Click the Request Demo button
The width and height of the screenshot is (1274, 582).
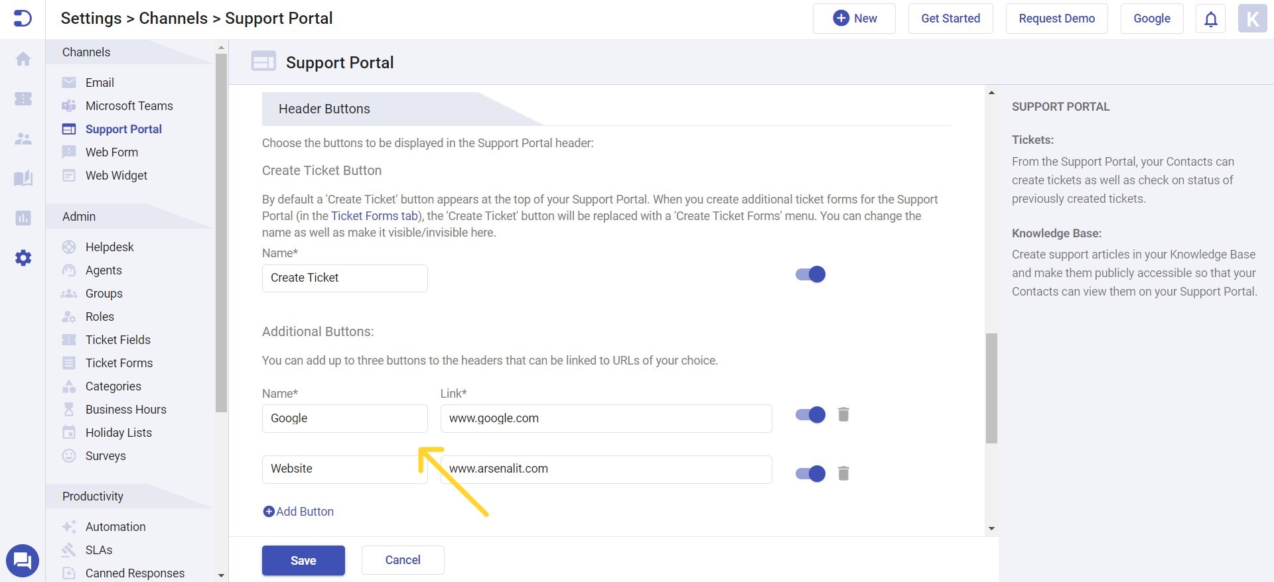click(1056, 19)
